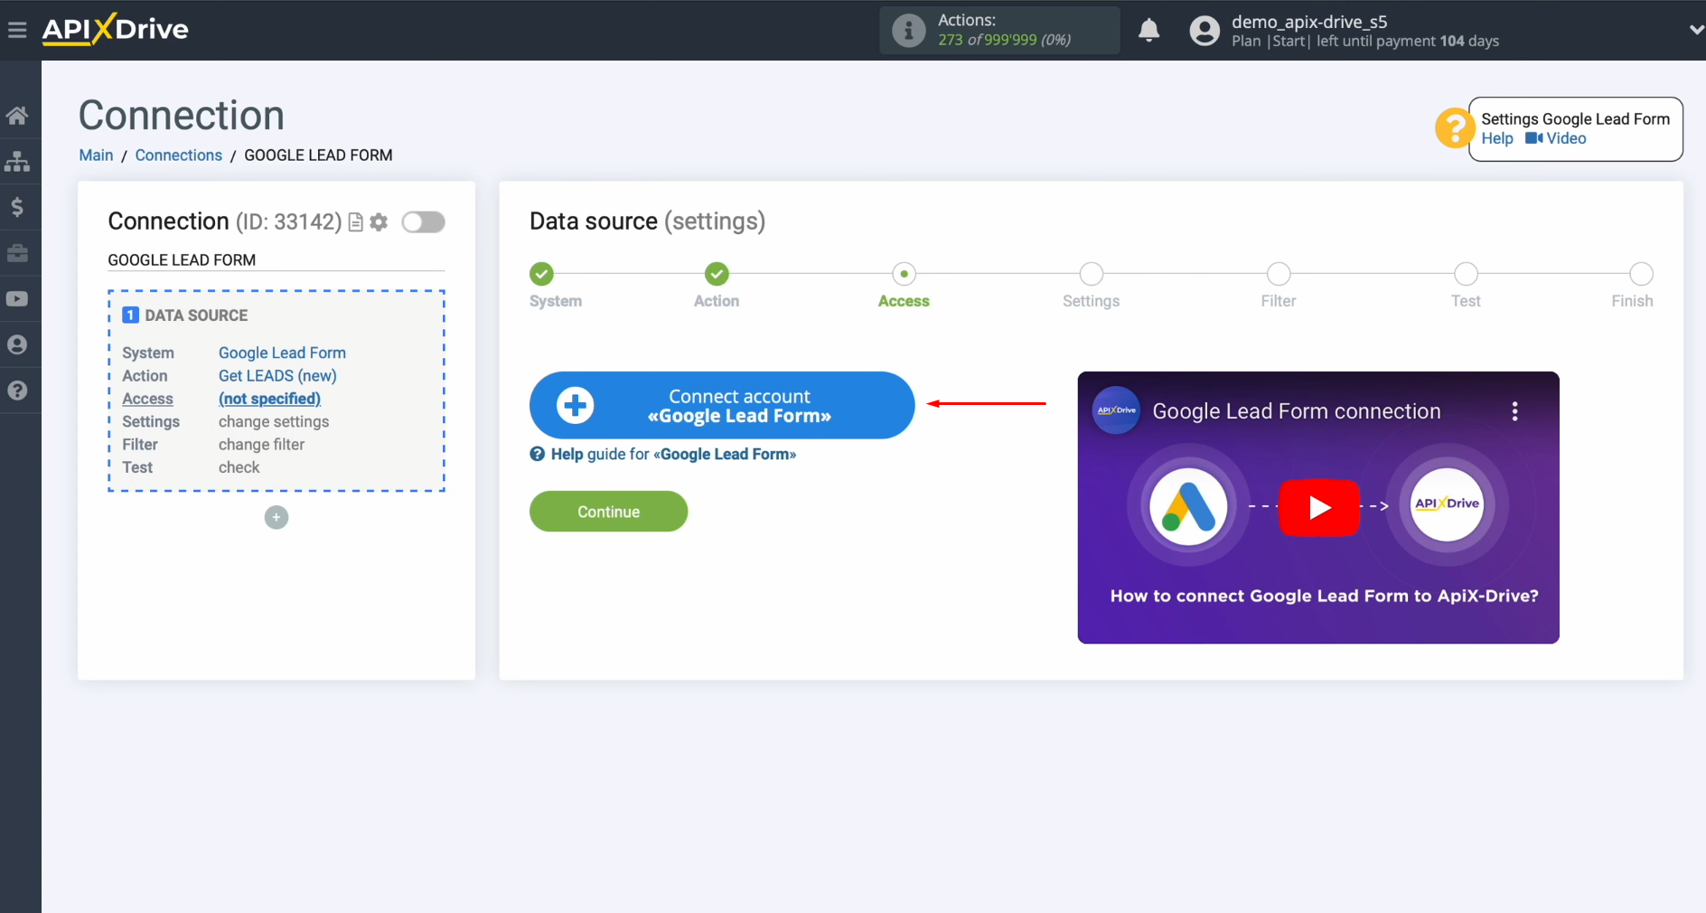Click the briefcase icon in the sidebar
This screenshot has height=913, width=1706.
tap(18, 253)
